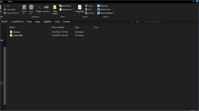Open the View ribbon tab
This screenshot has height=111, width=199.
(x=10, y=1)
